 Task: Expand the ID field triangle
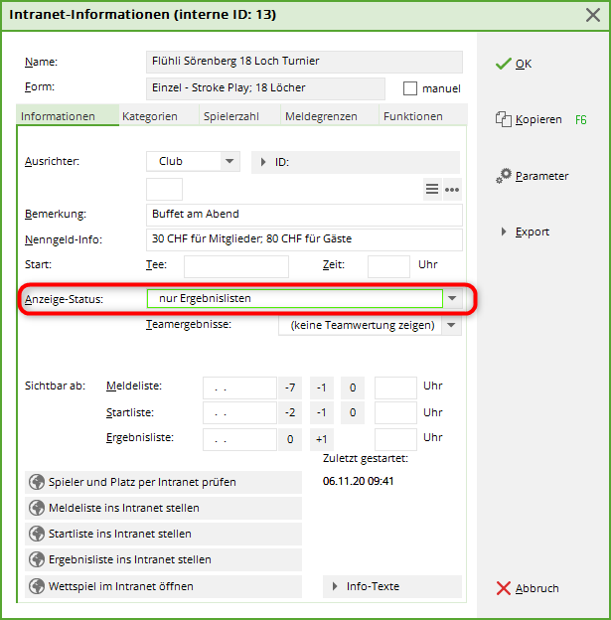(263, 162)
